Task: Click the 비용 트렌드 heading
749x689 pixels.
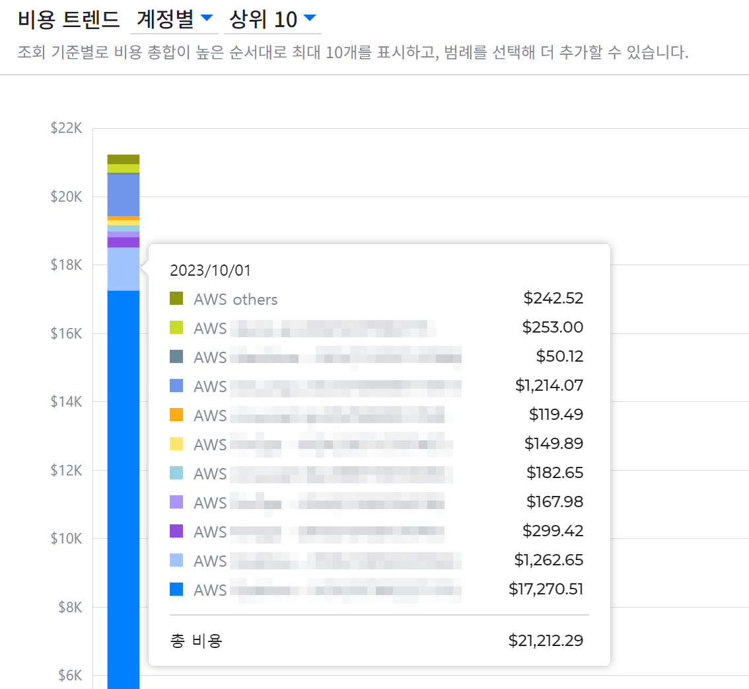Action: 69,20
